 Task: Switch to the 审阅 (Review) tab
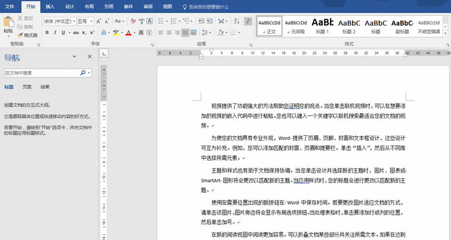[x=148, y=6]
